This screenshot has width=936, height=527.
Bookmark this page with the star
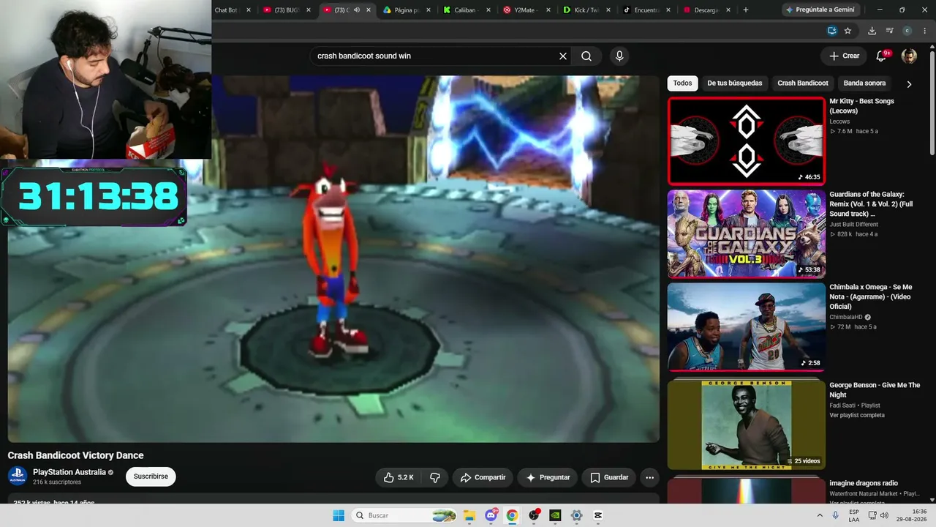pos(848,31)
